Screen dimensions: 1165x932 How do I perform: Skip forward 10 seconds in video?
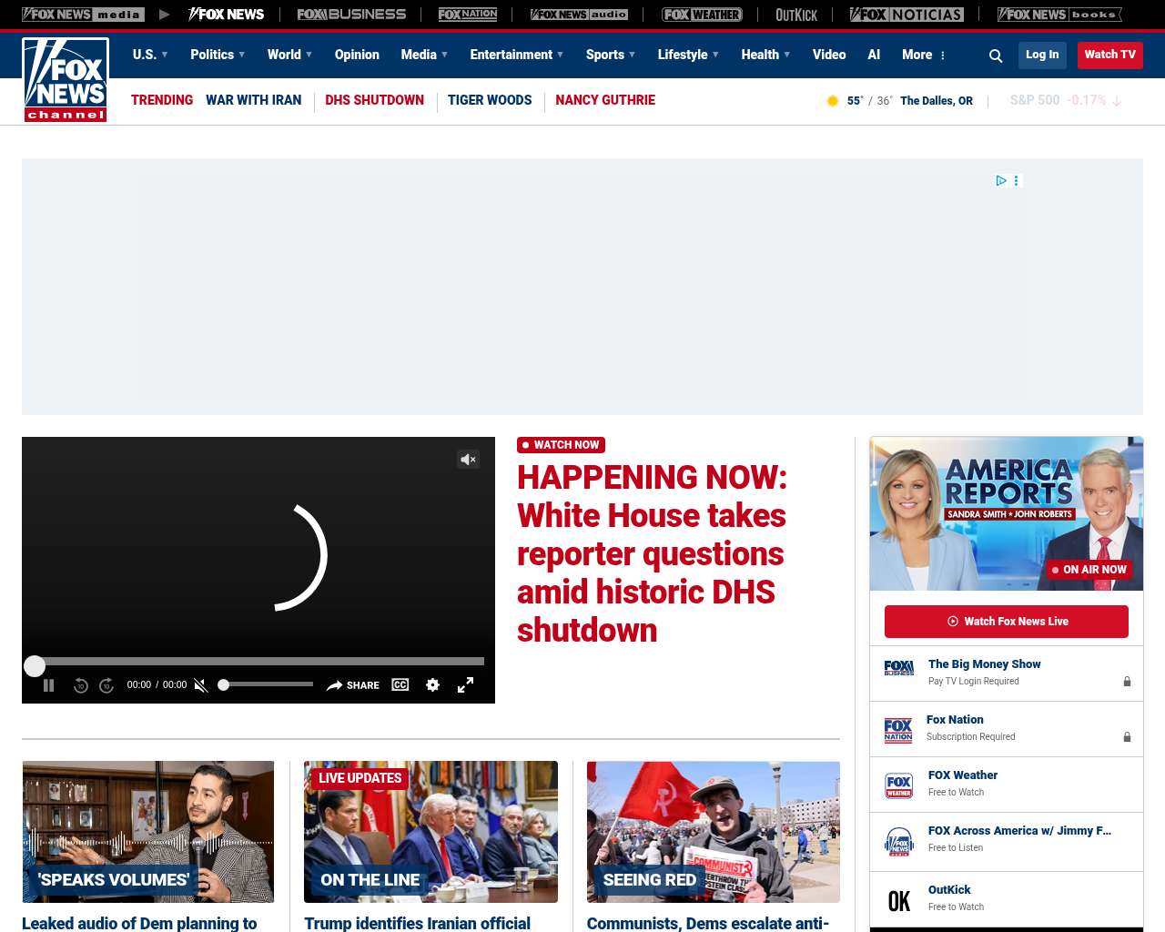click(106, 685)
